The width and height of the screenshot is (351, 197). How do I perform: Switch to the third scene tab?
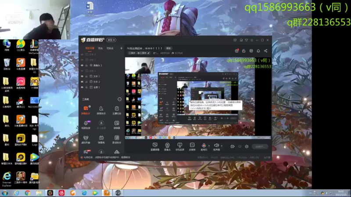tap(110, 48)
